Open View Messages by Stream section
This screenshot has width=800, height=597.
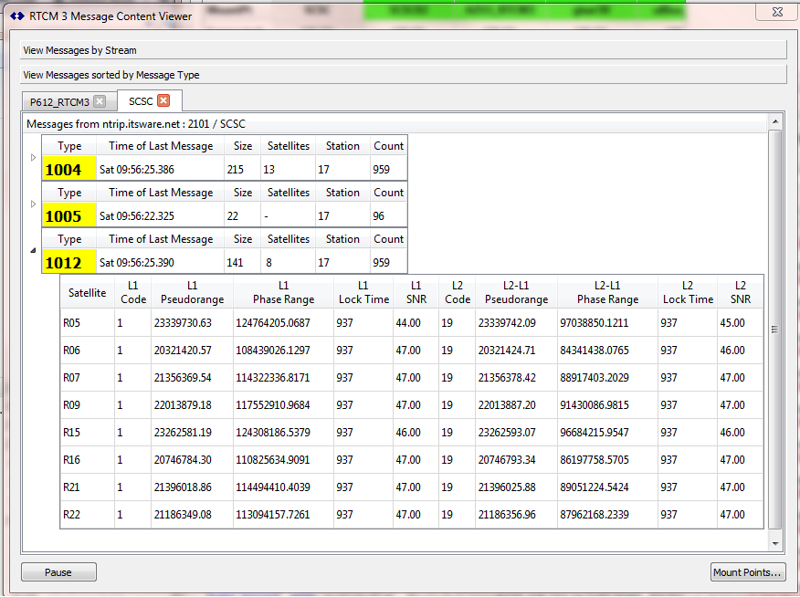403,50
